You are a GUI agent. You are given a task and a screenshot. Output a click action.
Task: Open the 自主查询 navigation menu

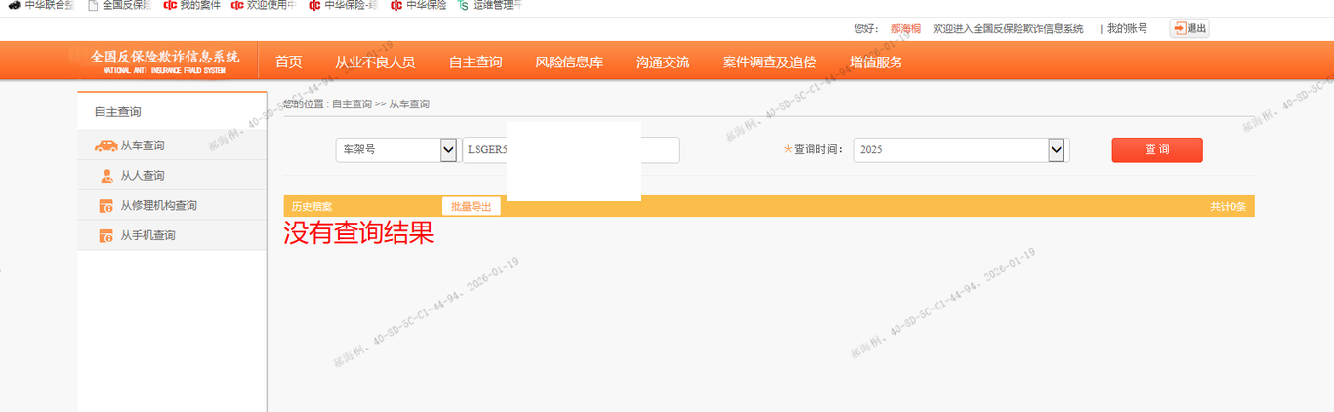point(476,62)
